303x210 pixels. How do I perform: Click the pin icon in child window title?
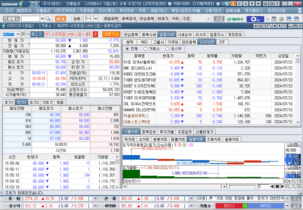pos(279,26)
